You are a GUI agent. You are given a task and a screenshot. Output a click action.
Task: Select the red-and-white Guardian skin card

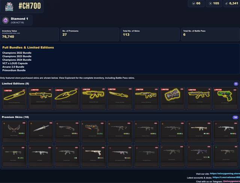120,156
